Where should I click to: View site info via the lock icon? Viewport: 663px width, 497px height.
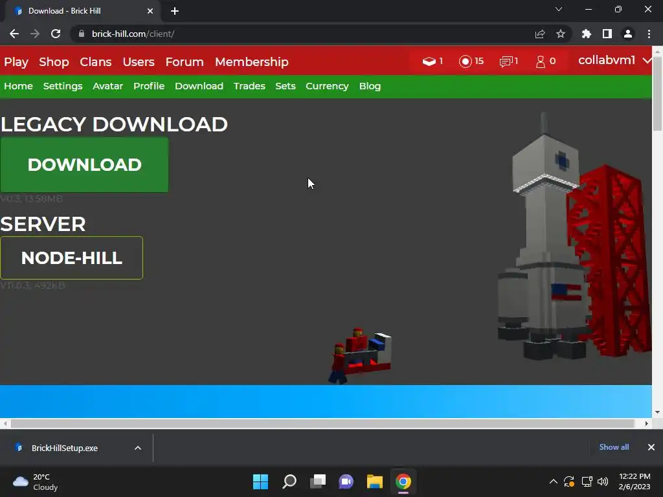(x=82, y=34)
